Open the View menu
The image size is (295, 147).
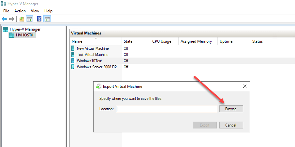(35, 11)
